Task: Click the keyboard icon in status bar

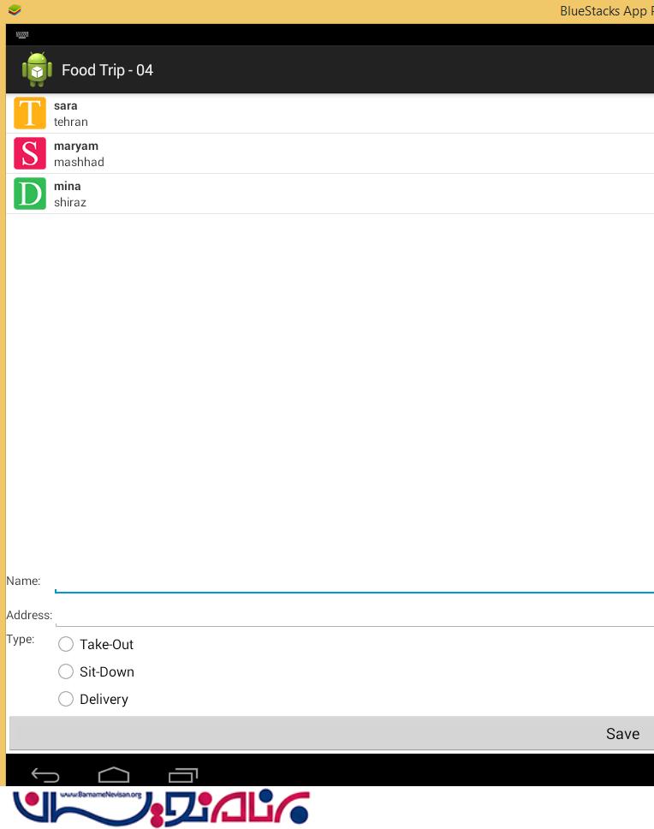Action: click(22, 35)
